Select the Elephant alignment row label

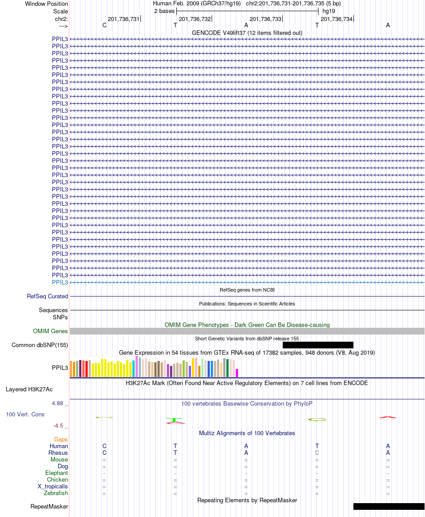(56, 473)
